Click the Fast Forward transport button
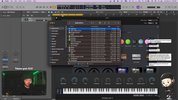Image resolution: width=178 pixels, height=100 pixels. coord(40,7)
